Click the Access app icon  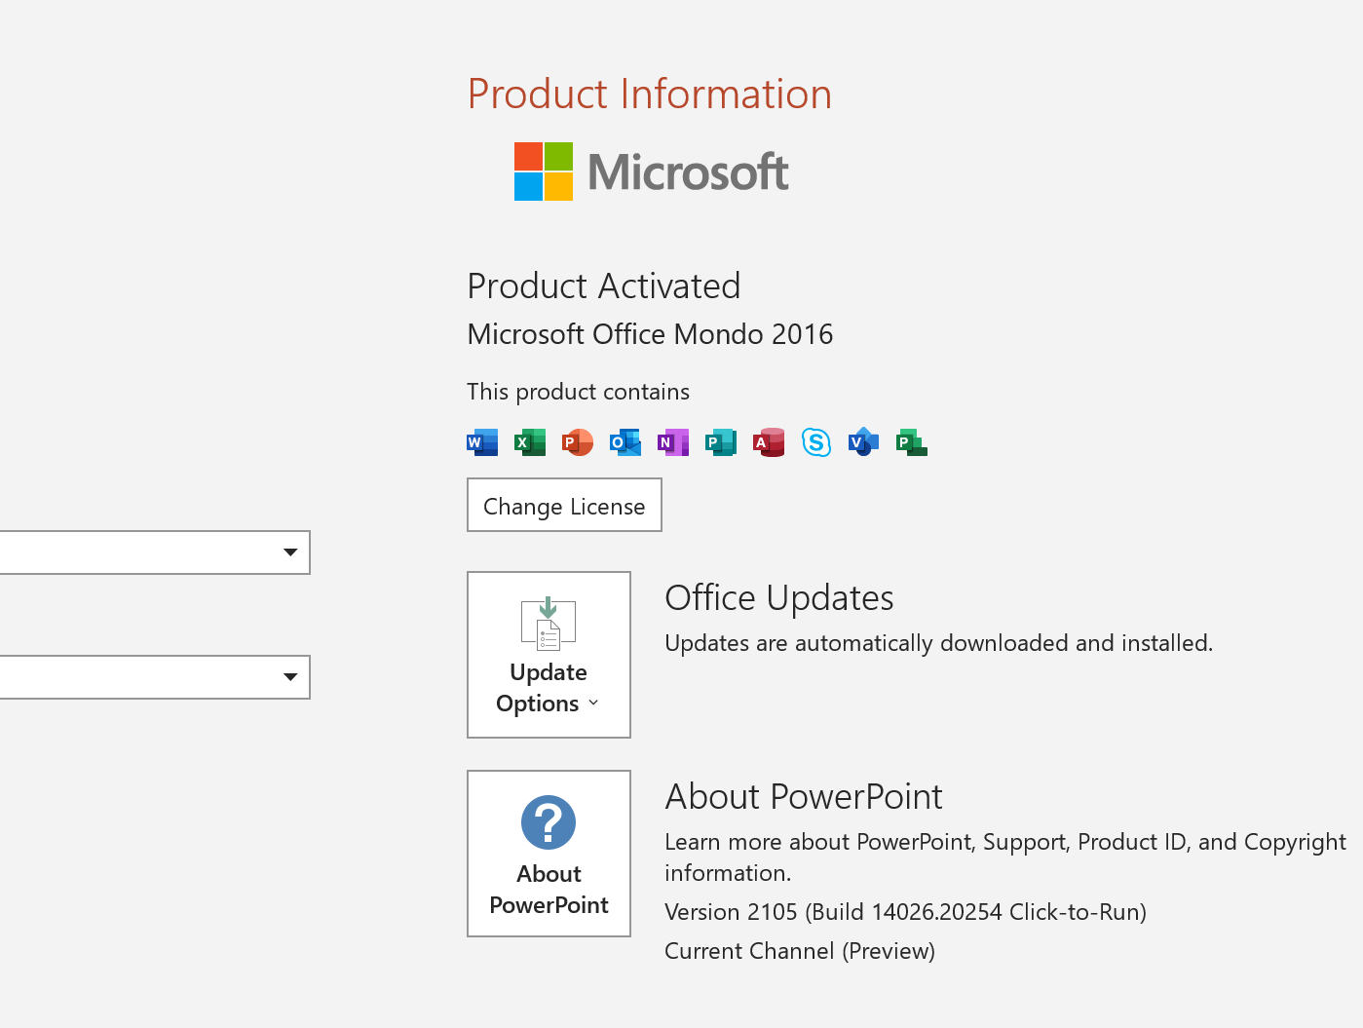click(x=769, y=442)
